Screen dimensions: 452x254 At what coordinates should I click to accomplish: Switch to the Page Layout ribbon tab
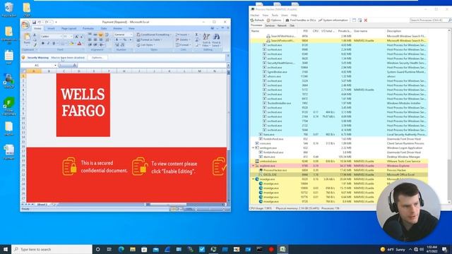click(x=69, y=28)
